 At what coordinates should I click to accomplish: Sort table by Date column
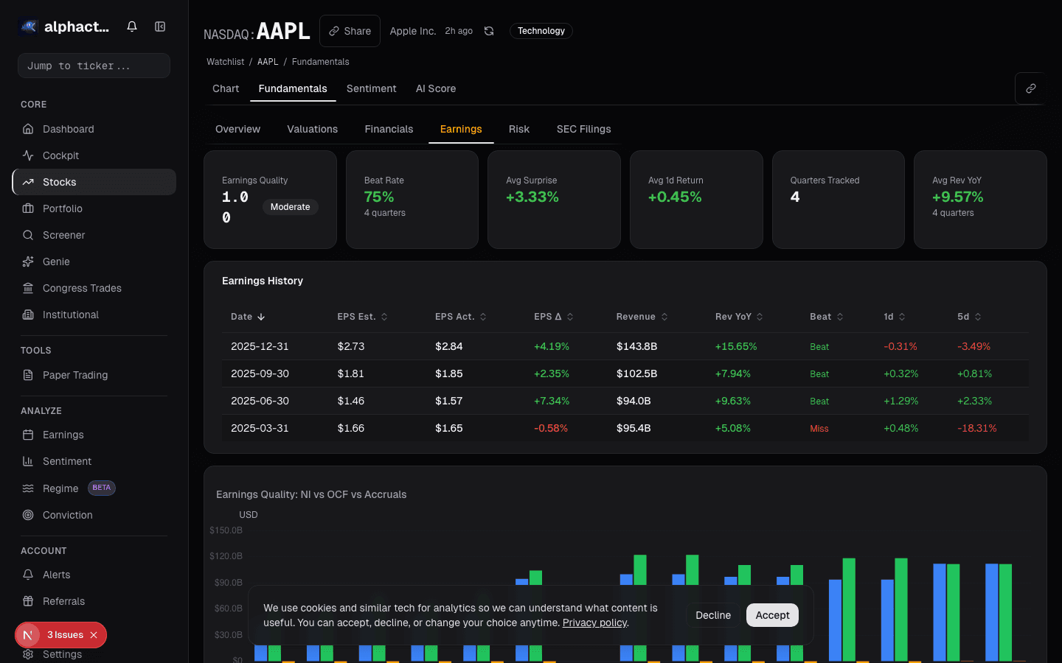[x=248, y=317]
